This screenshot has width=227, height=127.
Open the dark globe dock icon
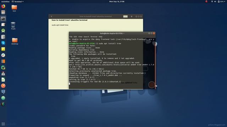point(3,104)
